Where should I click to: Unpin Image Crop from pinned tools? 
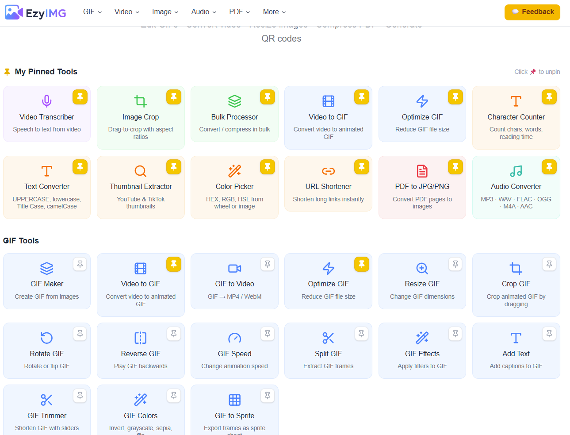coord(174,97)
